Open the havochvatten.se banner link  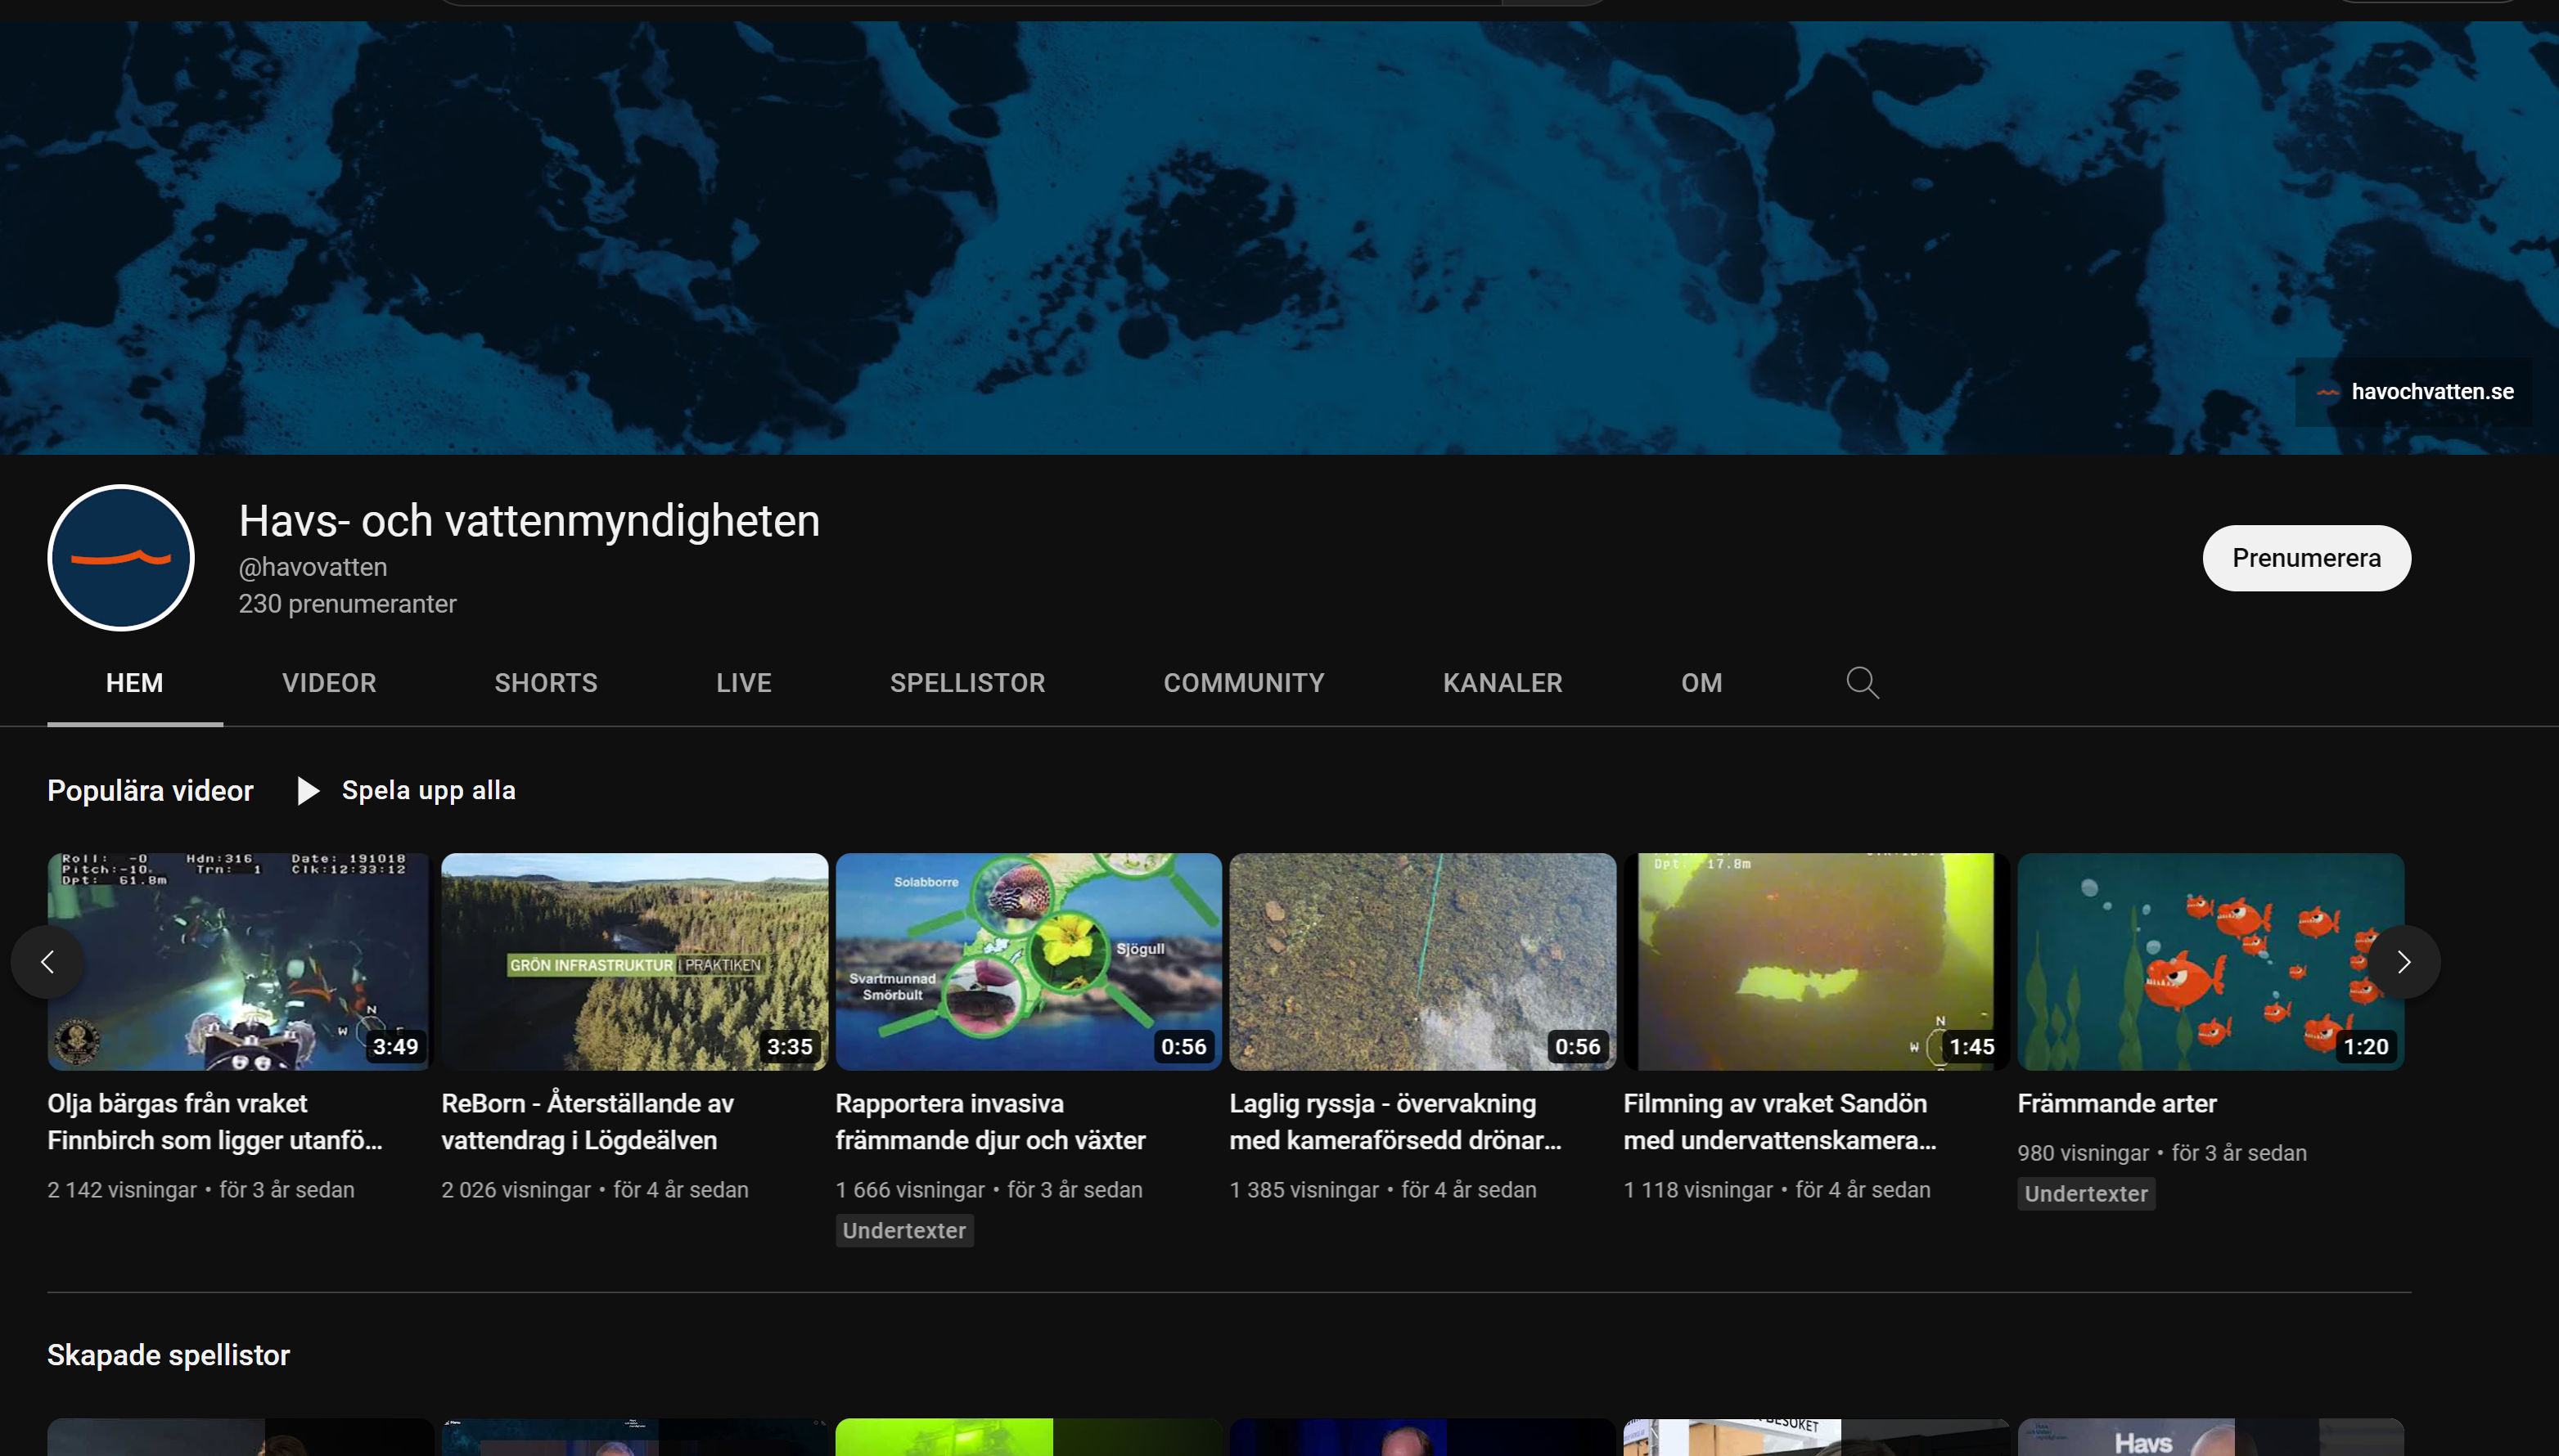coord(2414,392)
